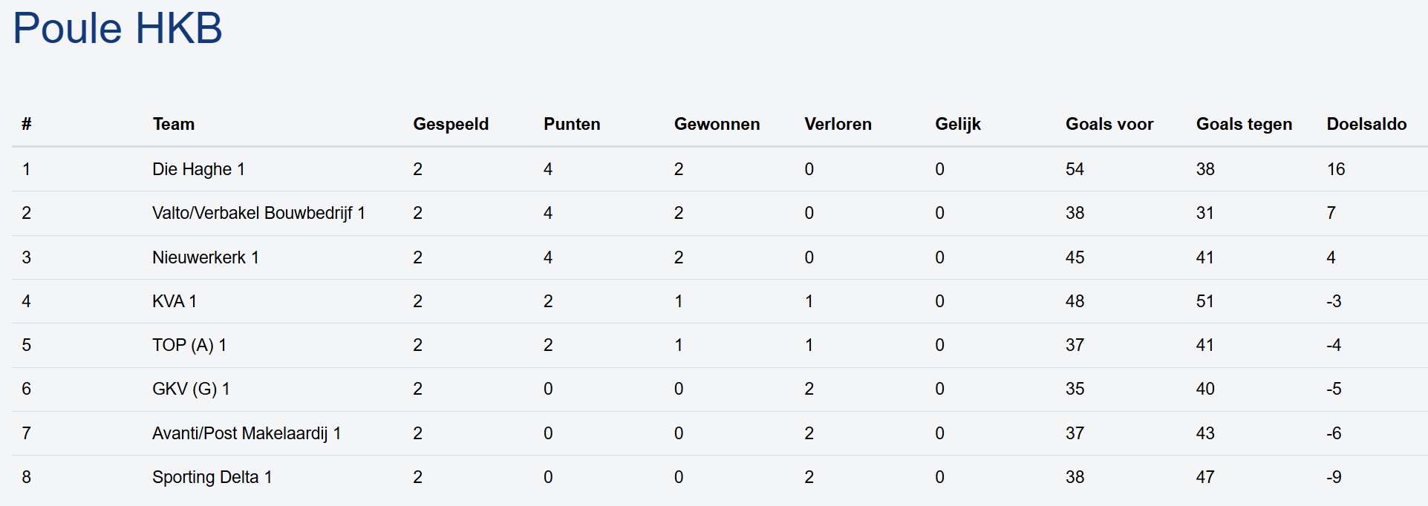Click the Gewonnen column header
Image resolution: width=1428 pixels, height=506 pixels.
pyautogui.click(x=716, y=124)
